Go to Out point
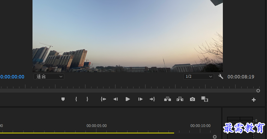This screenshot has height=139, width=267. point(152,99)
